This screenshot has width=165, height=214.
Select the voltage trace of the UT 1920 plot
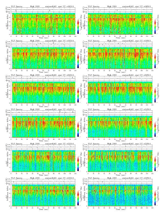point(43,44)
